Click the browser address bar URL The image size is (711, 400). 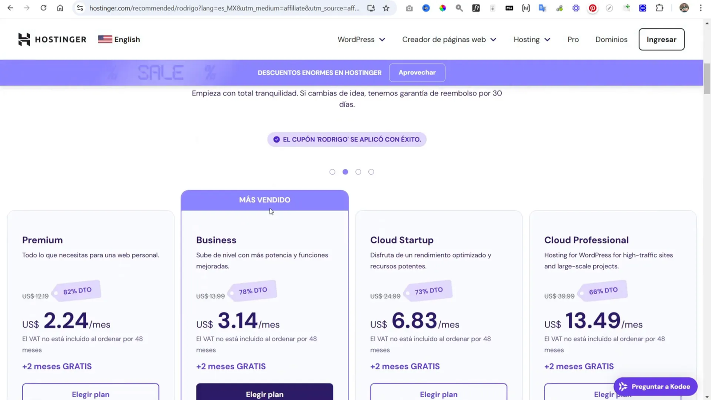click(x=222, y=8)
